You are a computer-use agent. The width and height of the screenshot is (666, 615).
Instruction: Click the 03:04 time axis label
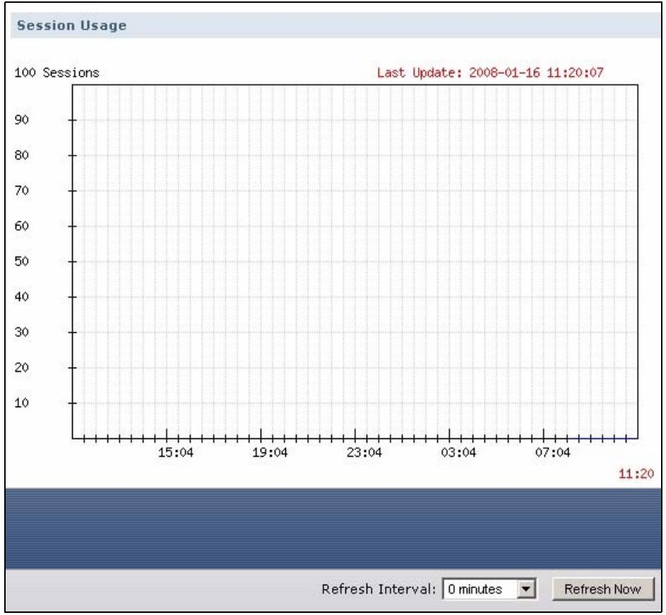pyautogui.click(x=459, y=452)
